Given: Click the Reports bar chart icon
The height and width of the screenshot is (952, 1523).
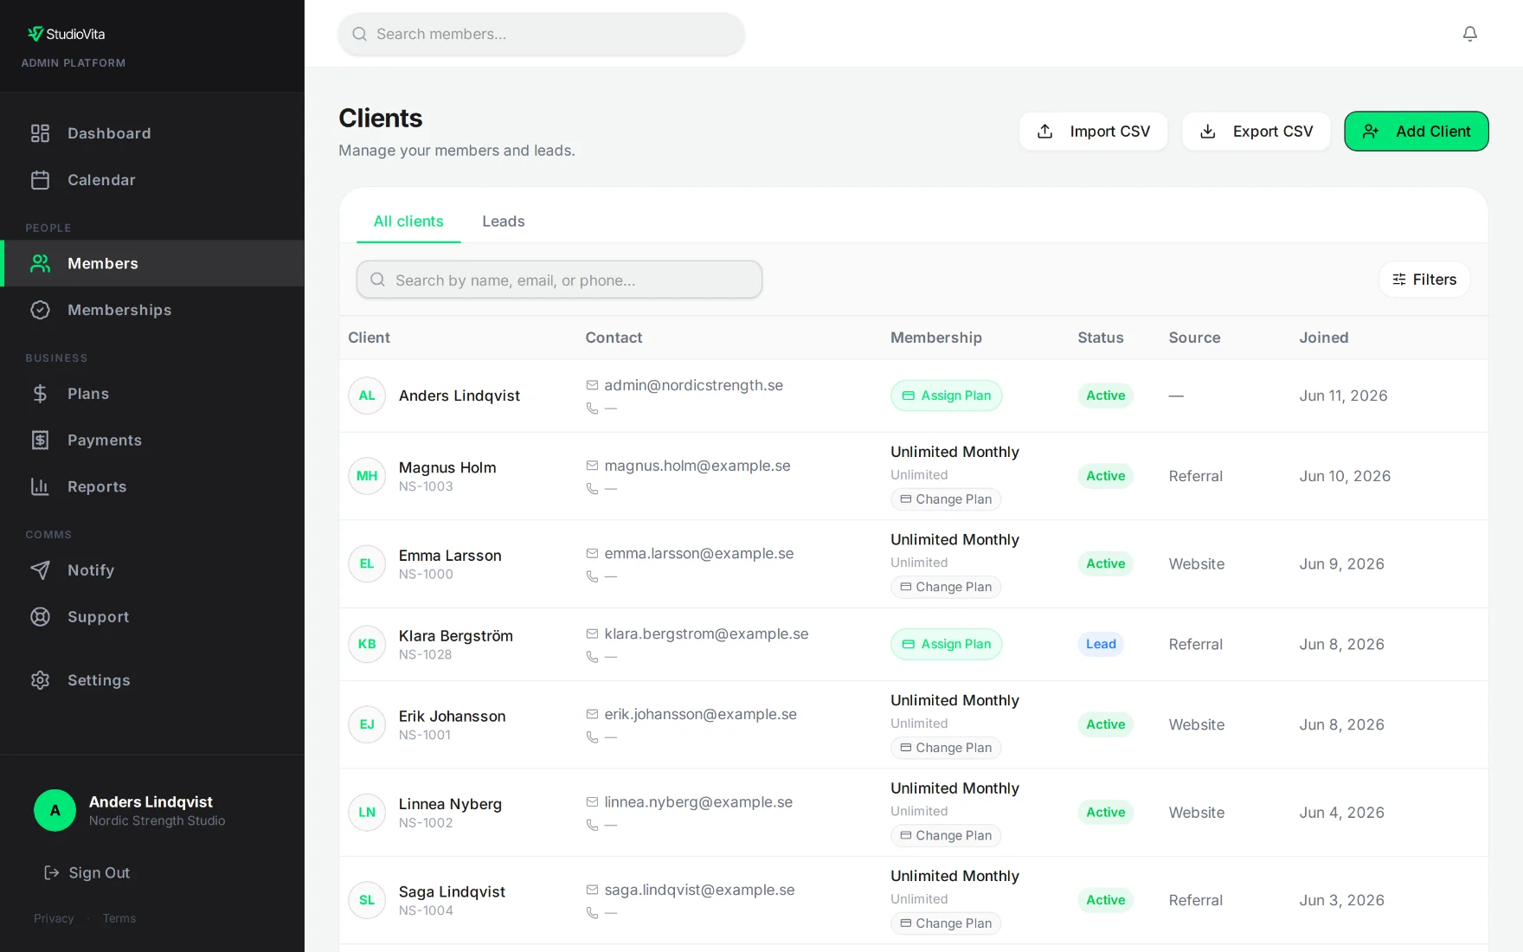Looking at the screenshot, I should [x=40, y=486].
